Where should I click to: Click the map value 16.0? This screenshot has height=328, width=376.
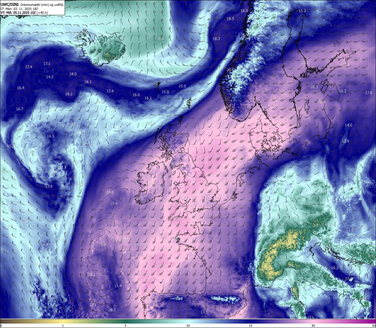click(x=136, y=95)
